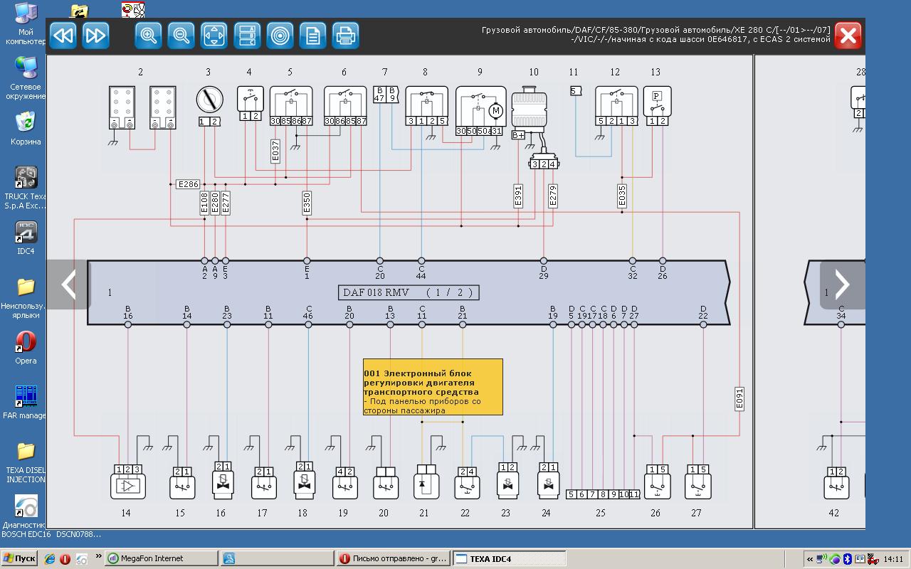Expand hidden system tray icons arrow
This screenshot has height=569, width=911.
[810, 559]
